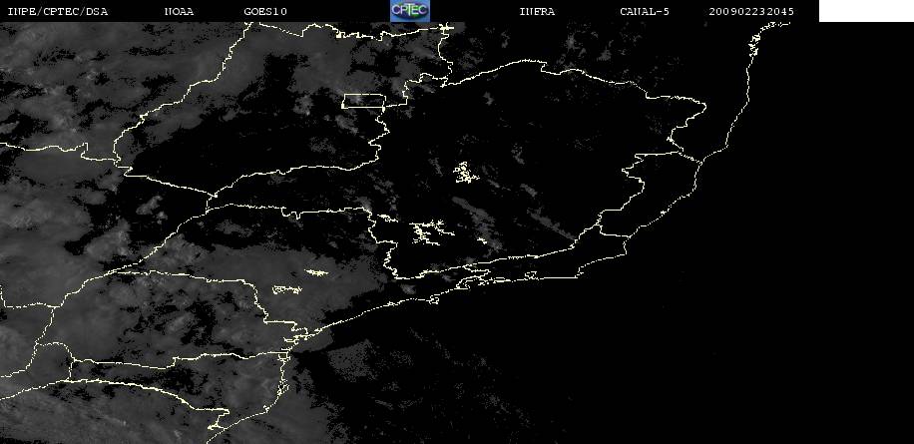Image resolution: width=914 pixels, height=444 pixels.
Task: Click the white box at header right
Action: tap(866, 11)
